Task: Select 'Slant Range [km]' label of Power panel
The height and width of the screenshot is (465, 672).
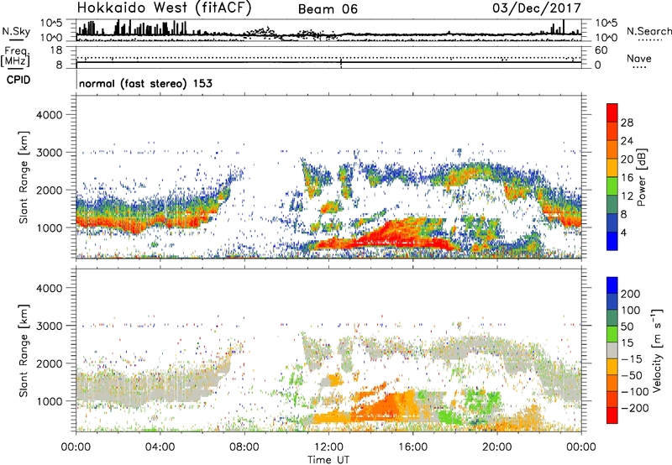Action: coord(24,177)
